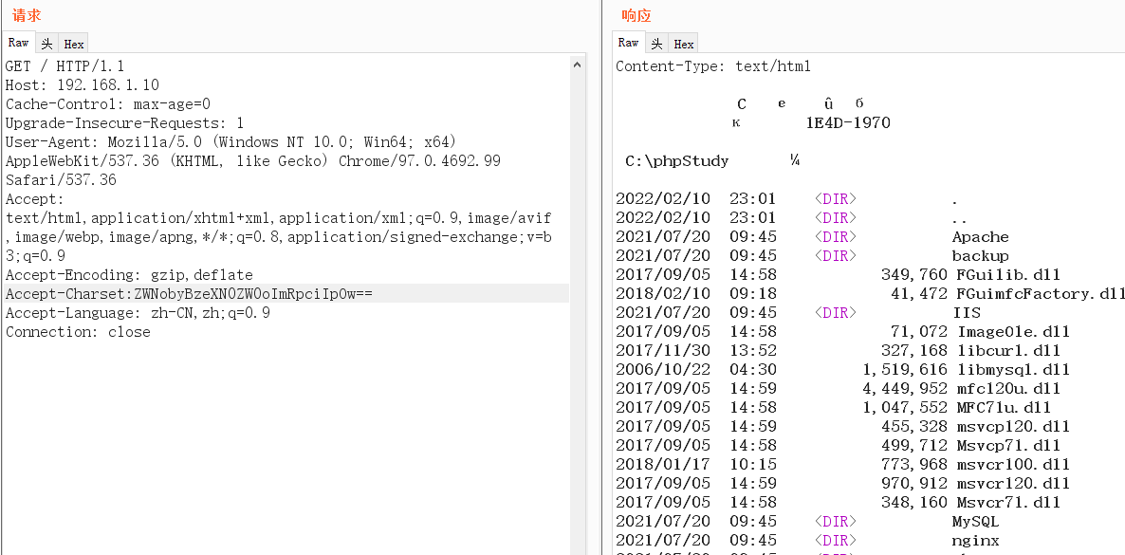Image resolution: width=1125 pixels, height=555 pixels.
Task: Select the backup directory entry
Action: 979,255
